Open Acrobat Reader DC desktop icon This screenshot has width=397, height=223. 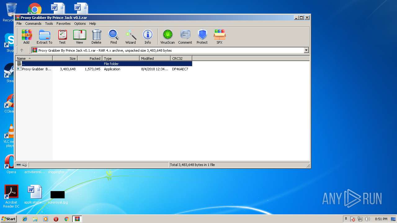[11, 196]
